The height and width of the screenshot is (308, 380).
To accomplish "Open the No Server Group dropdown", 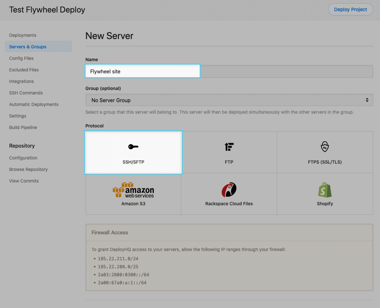I will tap(229, 100).
